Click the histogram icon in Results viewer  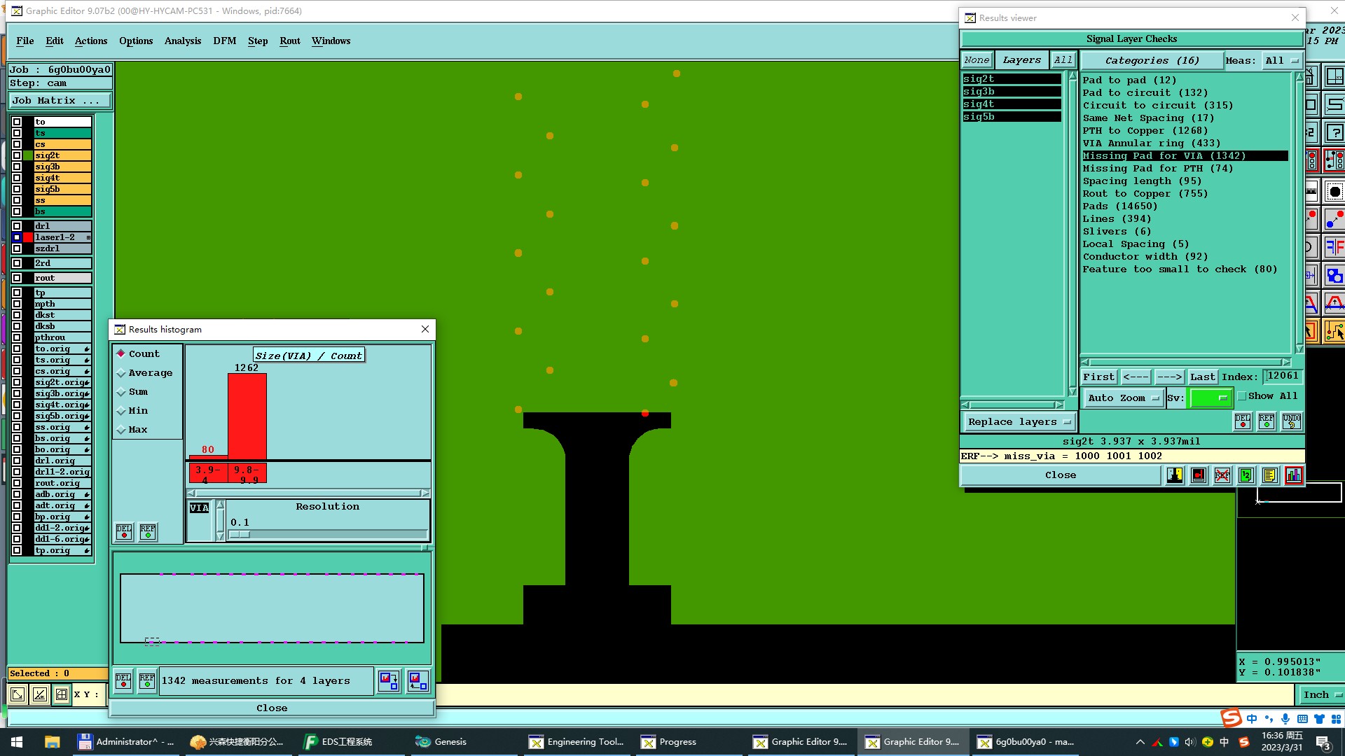1293,475
